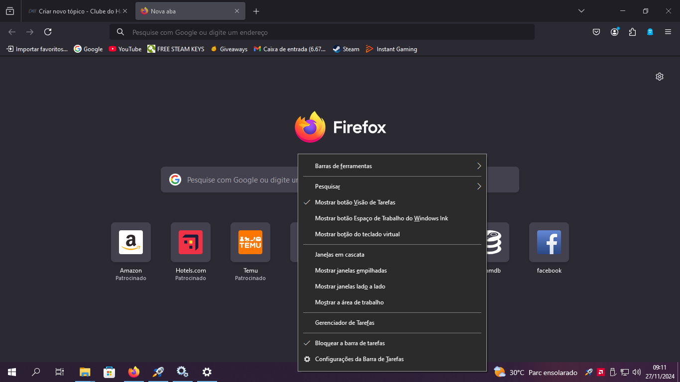This screenshot has width=680, height=382.
Task: Click the blue ghost extension icon
Action: click(x=650, y=32)
